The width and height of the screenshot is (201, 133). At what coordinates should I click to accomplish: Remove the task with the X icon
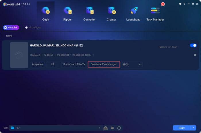195,55
